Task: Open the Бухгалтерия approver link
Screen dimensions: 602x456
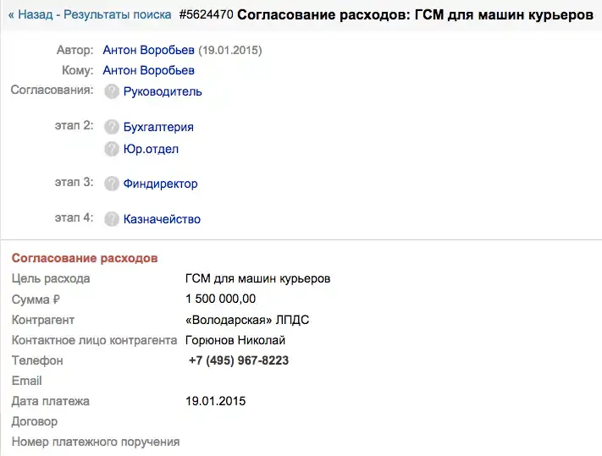Action: [x=158, y=127]
